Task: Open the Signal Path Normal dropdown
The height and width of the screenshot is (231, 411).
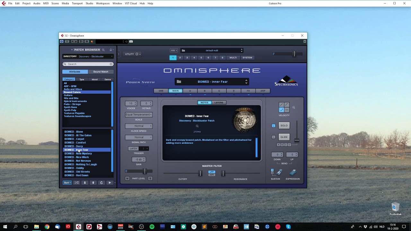Action: (x=139, y=137)
